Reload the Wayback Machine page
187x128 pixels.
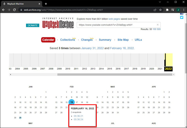[x=14, y=10]
